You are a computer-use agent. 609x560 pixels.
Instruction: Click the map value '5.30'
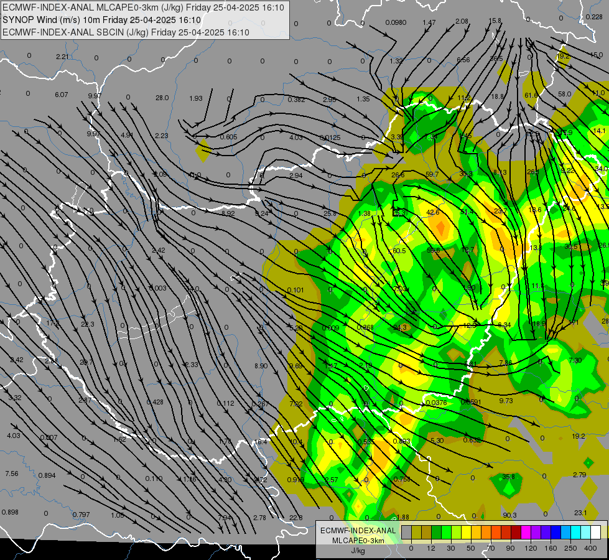[437, 441]
